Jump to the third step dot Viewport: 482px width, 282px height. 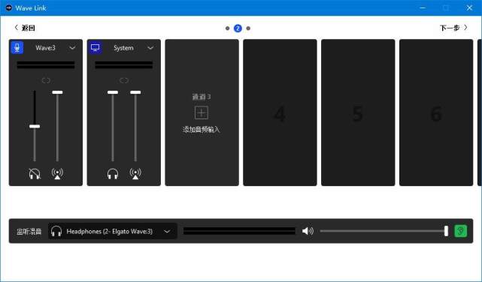pos(248,28)
